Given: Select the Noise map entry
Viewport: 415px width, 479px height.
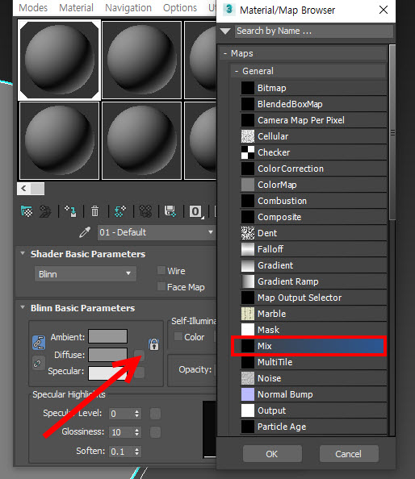Looking at the screenshot, I should pyautogui.click(x=313, y=378).
